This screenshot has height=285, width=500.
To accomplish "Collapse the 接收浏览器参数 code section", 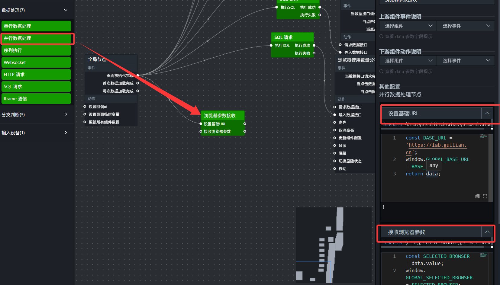I will [487, 232].
